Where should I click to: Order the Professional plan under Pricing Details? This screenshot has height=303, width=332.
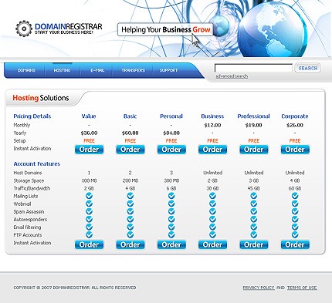point(254,150)
